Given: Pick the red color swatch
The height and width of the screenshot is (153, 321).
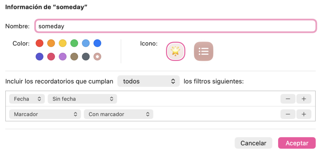Looking at the screenshot, I should click(x=39, y=43).
